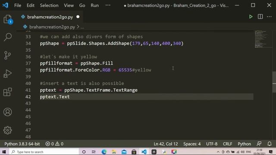
Task: Open volume control in system tray
Action: tap(243, 152)
